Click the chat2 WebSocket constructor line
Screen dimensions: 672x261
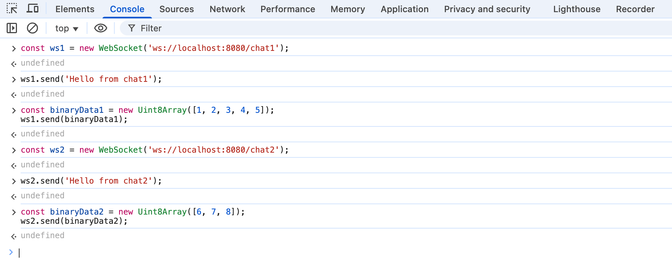[x=155, y=150]
